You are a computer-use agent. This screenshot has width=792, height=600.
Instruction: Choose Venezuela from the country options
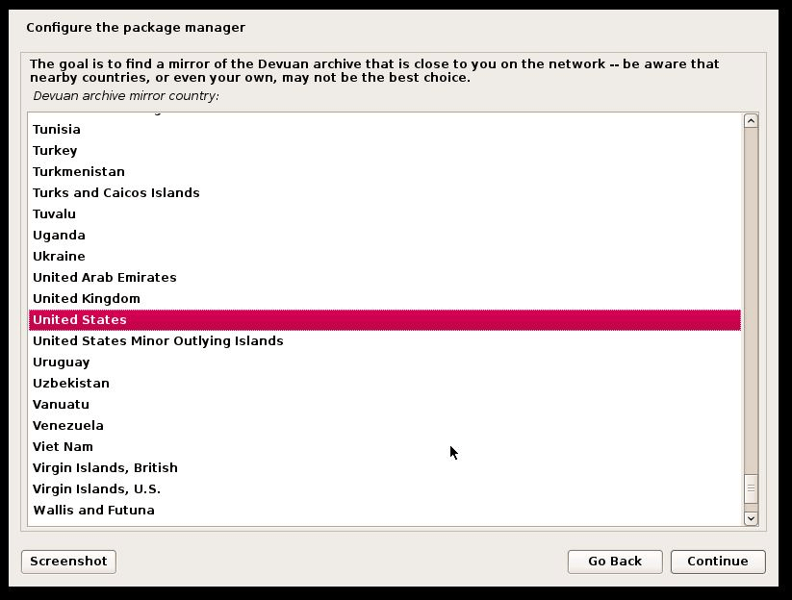tap(67, 425)
